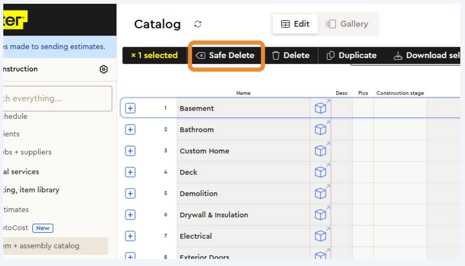Duplicate the selected catalog item

352,55
